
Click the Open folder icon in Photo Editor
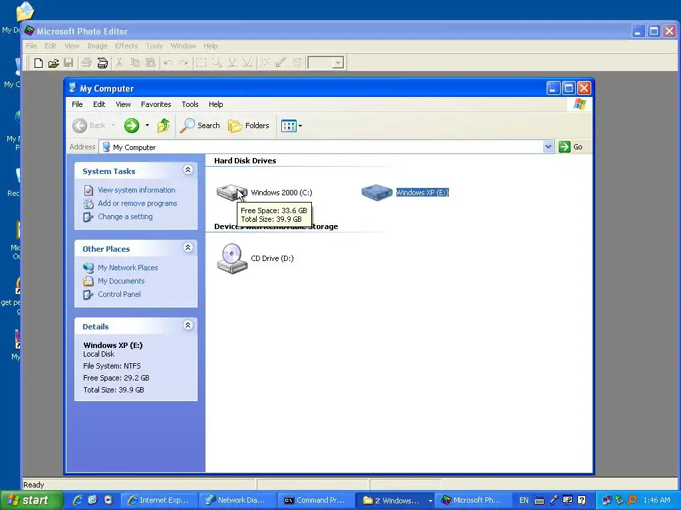click(x=53, y=63)
